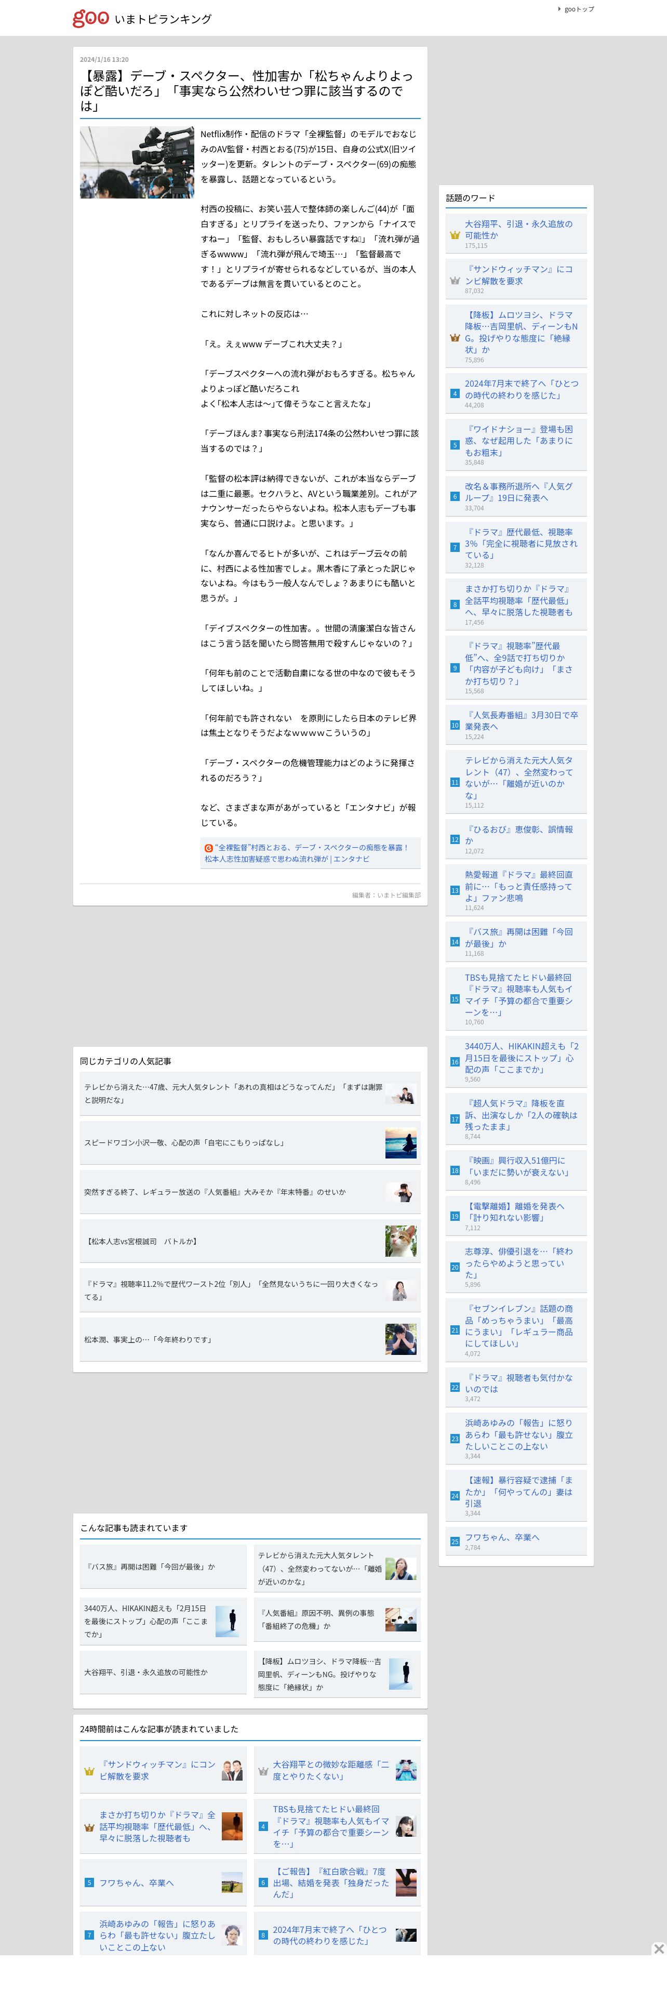Viewport: 667px width, 2002px height.
Task: Click rank 8 badge in 24時間前 section
Action: pos(263,1935)
